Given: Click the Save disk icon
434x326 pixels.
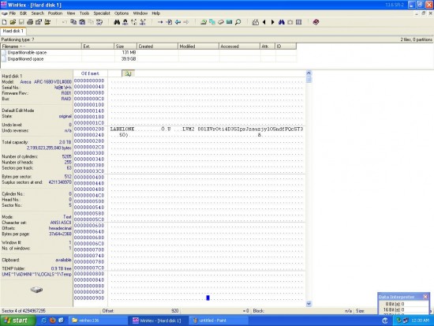Looking at the screenshot, I should click(x=21, y=22).
